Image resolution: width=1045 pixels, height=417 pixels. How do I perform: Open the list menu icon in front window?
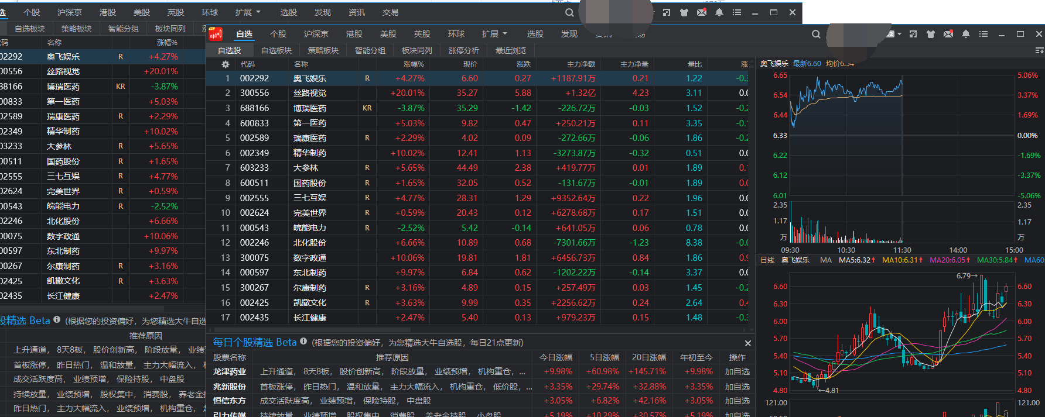983,34
